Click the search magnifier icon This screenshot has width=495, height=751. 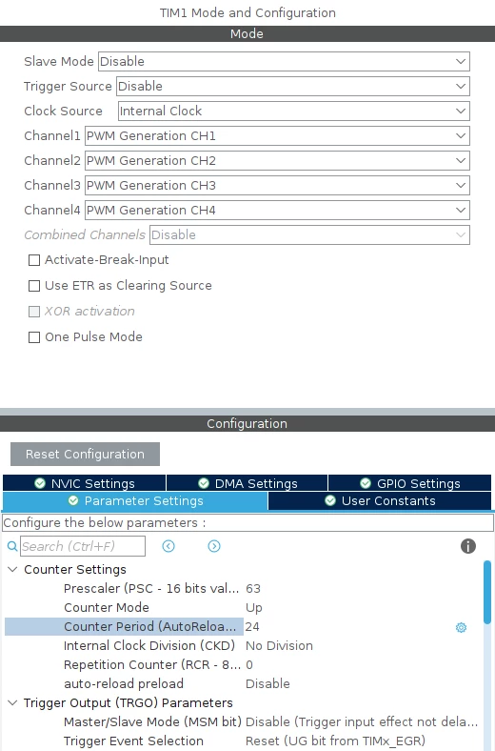pos(12,546)
